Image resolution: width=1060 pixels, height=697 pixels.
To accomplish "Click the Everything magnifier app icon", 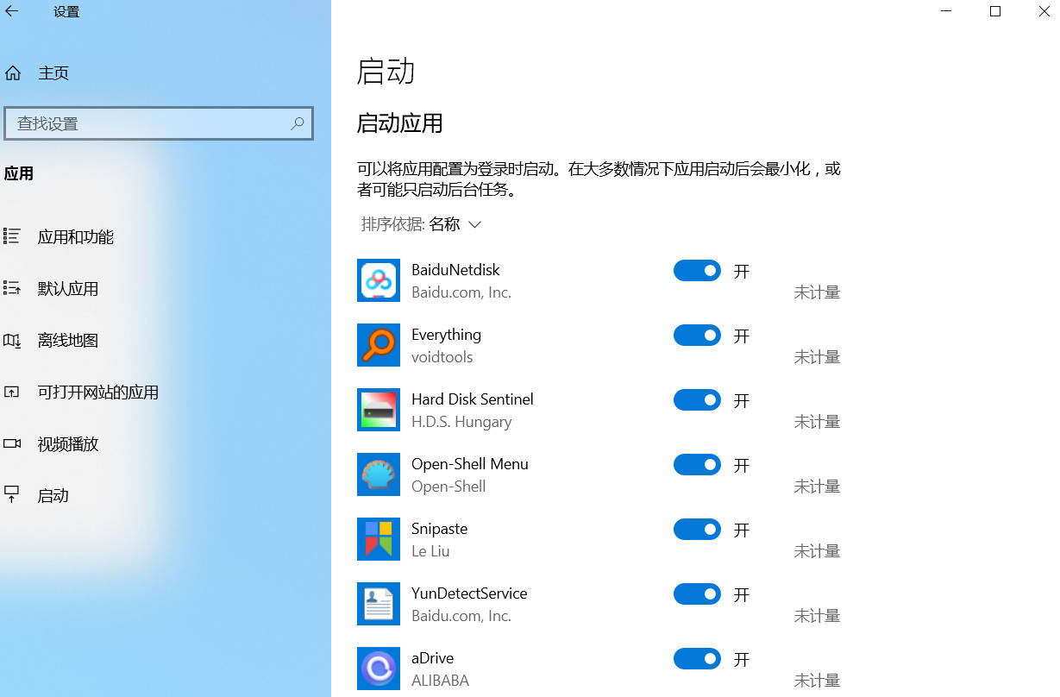I will tap(379, 345).
